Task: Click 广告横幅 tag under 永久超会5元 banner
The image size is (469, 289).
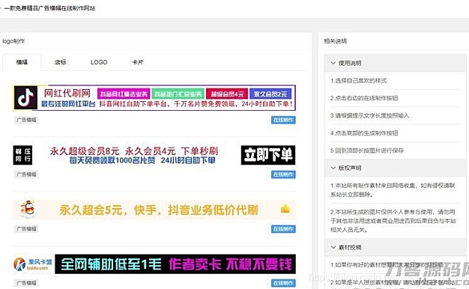Action: click(26, 229)
